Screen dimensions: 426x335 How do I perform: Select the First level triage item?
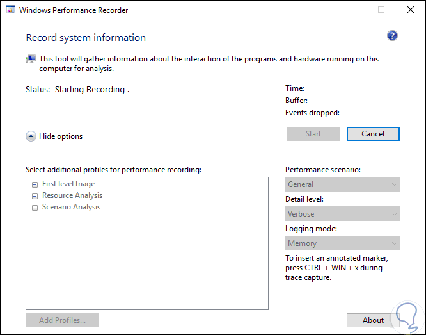click(x=68, y=184)
